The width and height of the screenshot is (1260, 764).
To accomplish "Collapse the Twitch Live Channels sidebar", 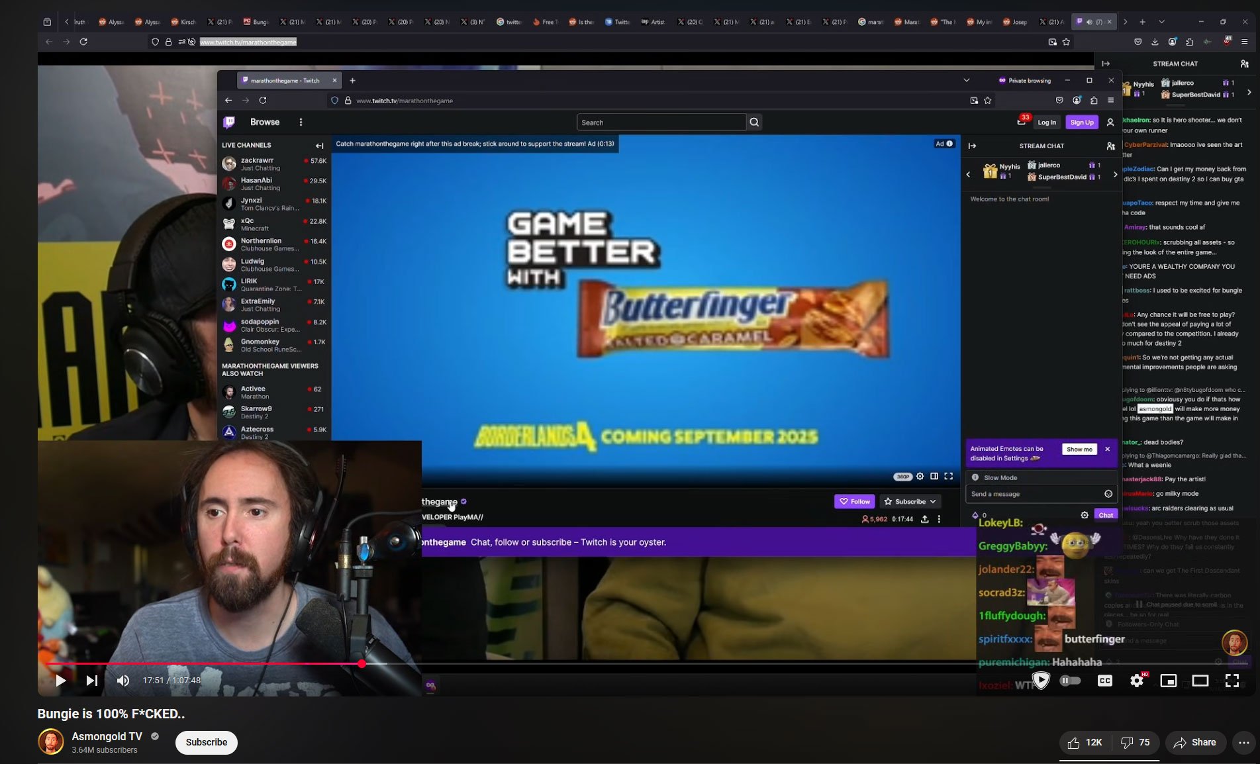I will tap(320, 146).
